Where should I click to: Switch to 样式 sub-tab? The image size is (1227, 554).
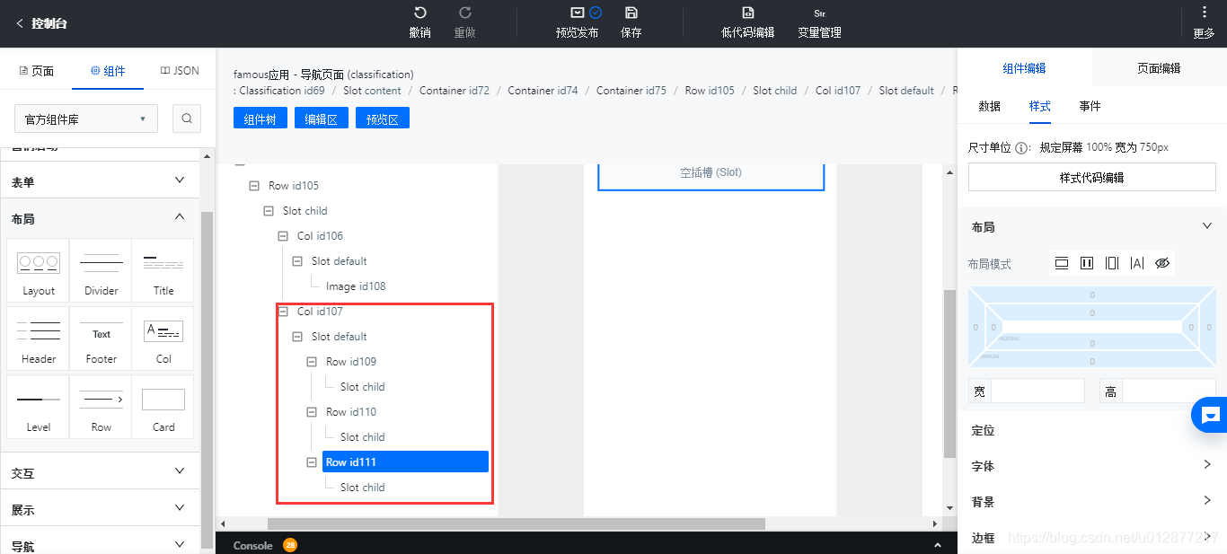click(x=1040, y=106)
